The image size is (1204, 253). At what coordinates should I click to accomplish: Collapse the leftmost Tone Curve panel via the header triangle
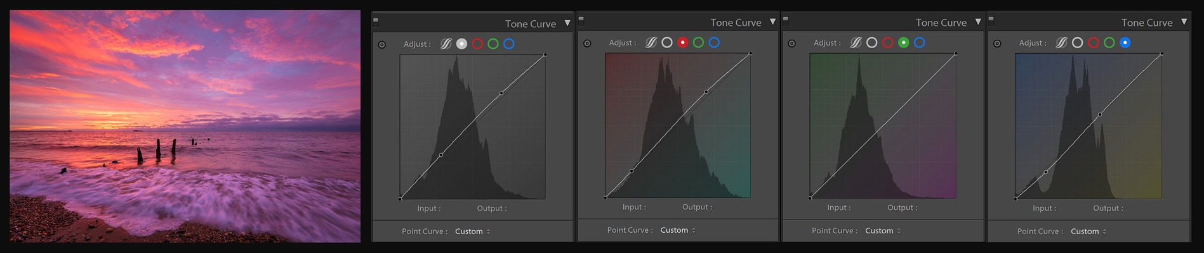point(567,23)
